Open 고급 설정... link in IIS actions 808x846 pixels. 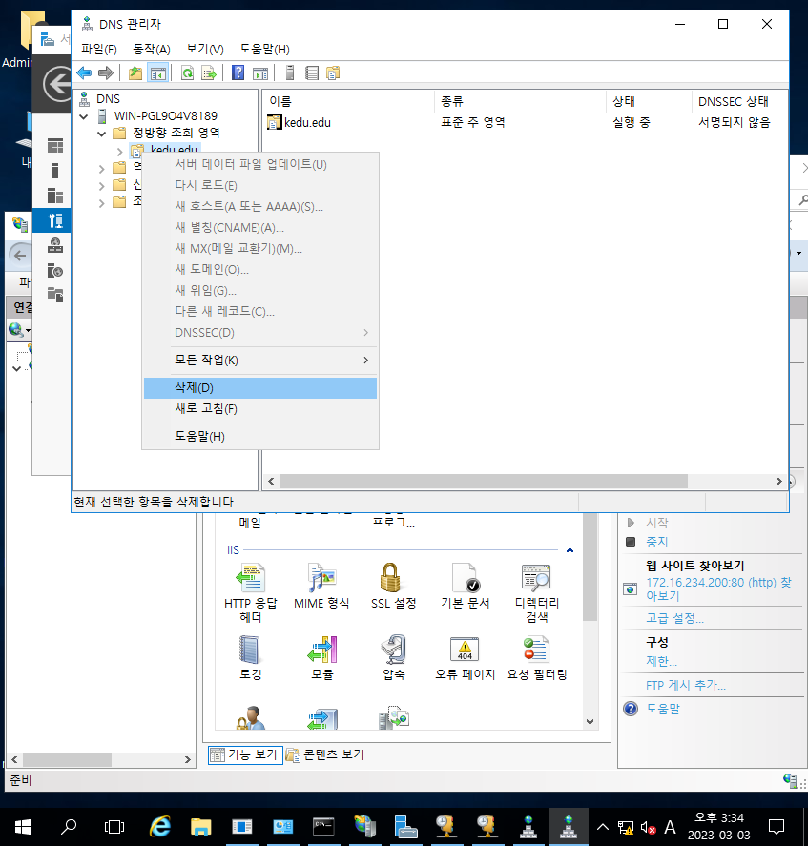(674, 618)
